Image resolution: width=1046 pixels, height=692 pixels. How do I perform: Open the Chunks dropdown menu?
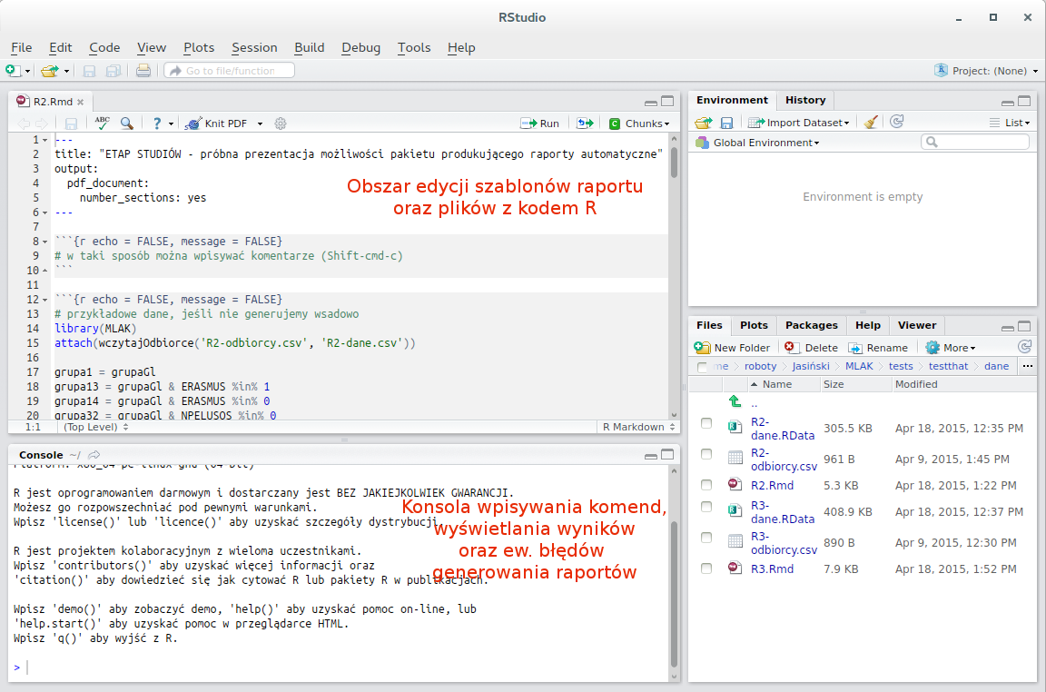click(639, 124)
